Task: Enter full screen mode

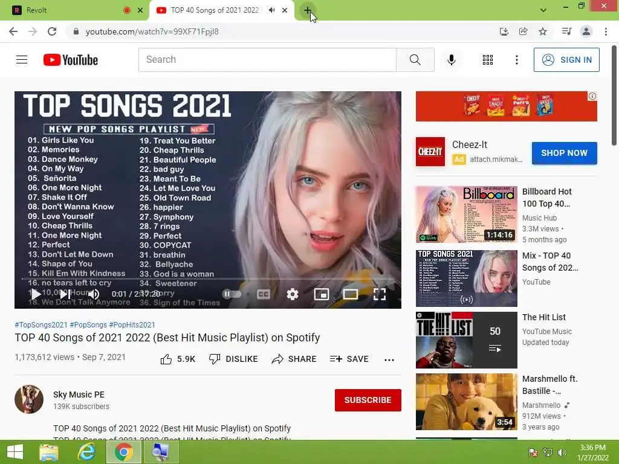Action: tap(380, 294)
